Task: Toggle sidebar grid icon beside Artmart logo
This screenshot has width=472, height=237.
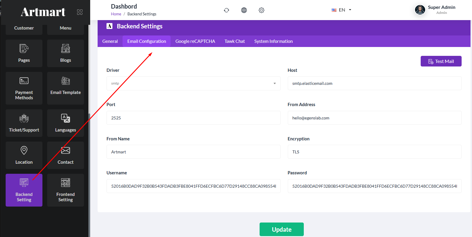Action: (x=80, y=12)
